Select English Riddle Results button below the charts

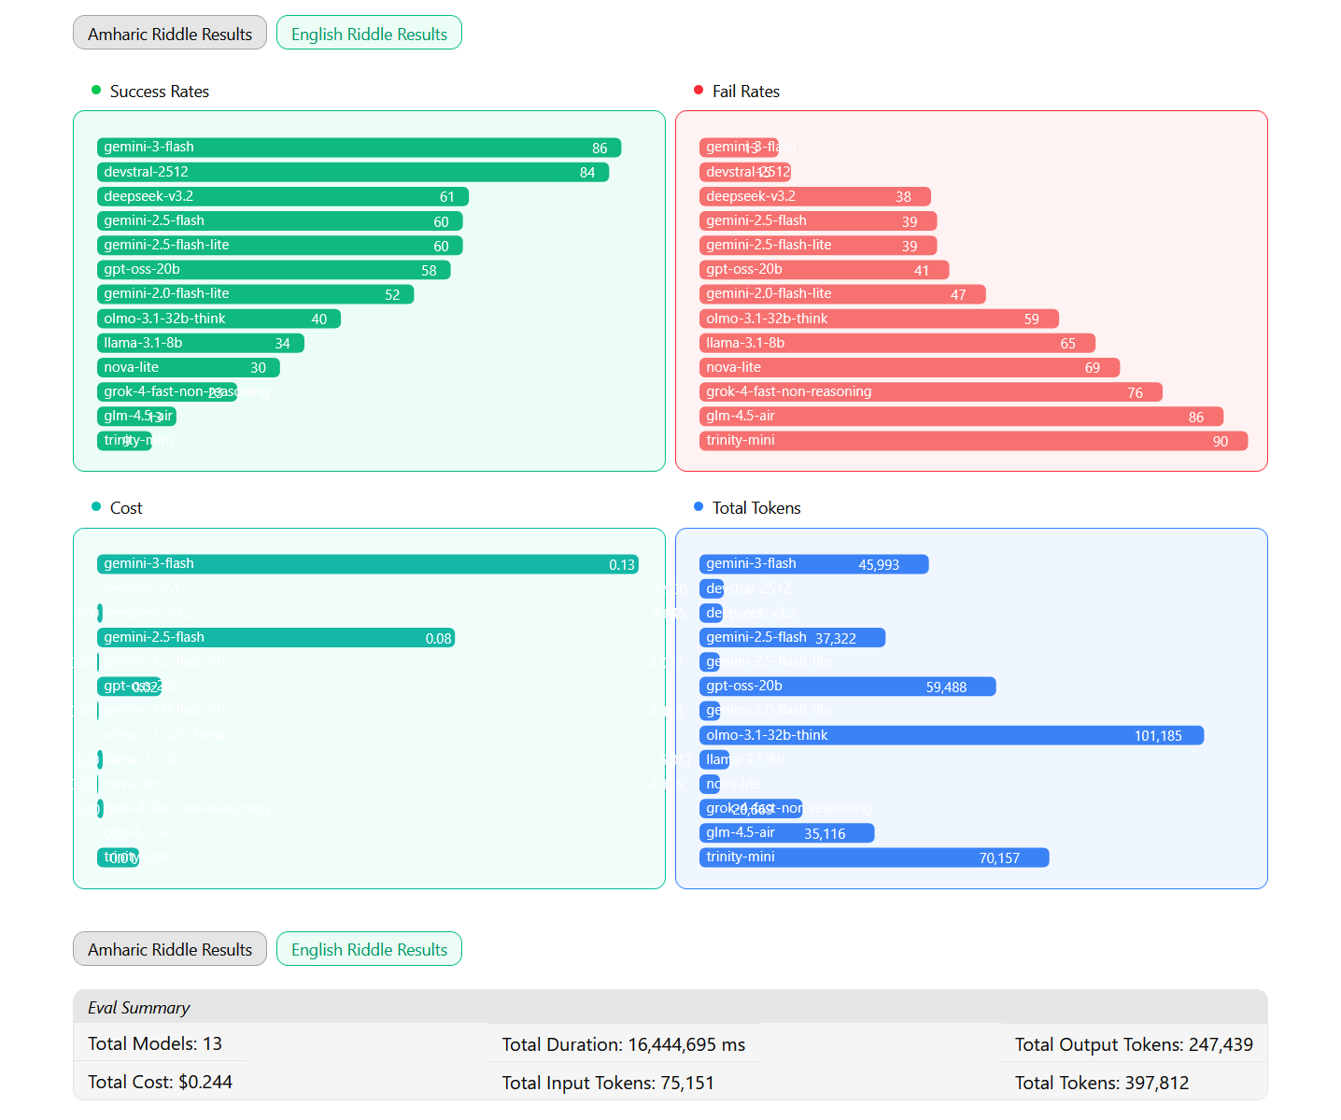pos(369,949)
